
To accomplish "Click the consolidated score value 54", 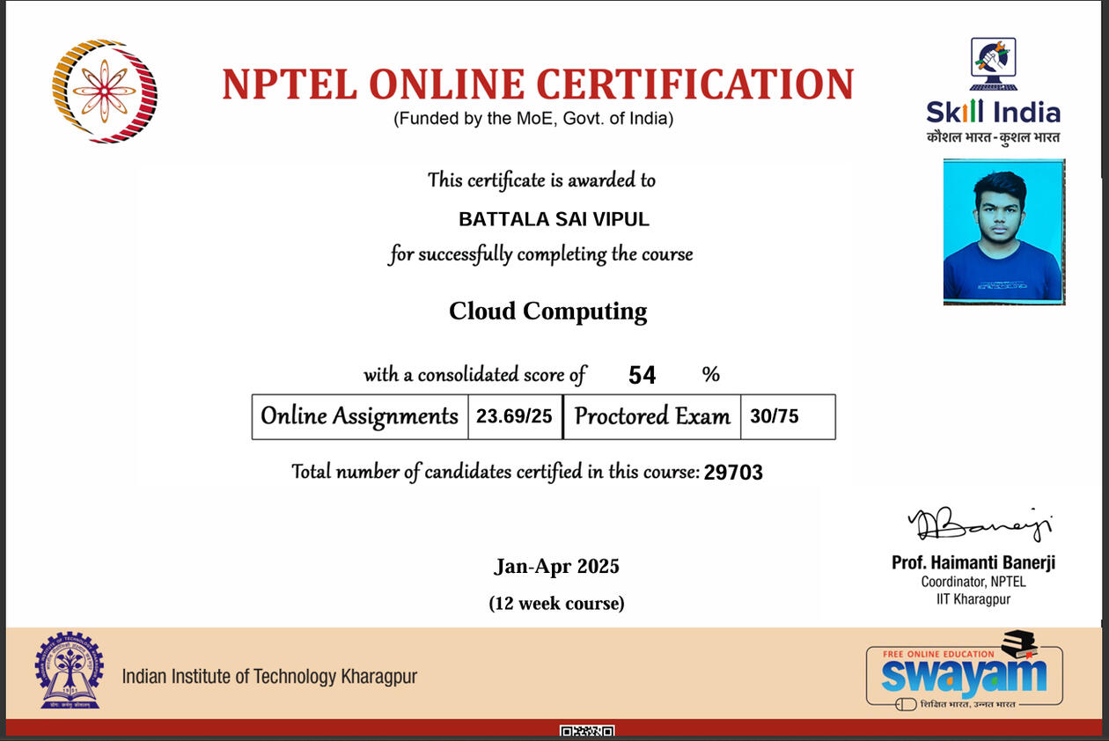I will point(642,376).
